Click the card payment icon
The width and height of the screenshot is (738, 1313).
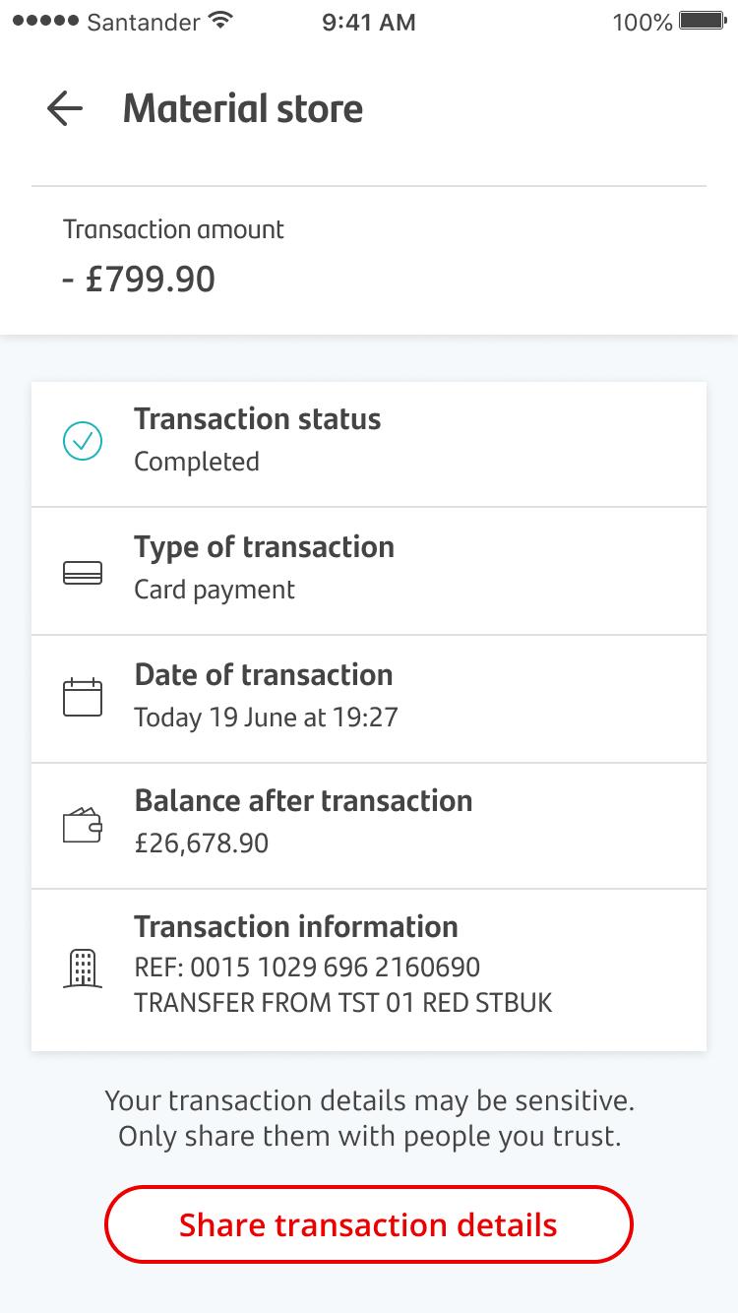pyautogui.click(x=83, y=573)
